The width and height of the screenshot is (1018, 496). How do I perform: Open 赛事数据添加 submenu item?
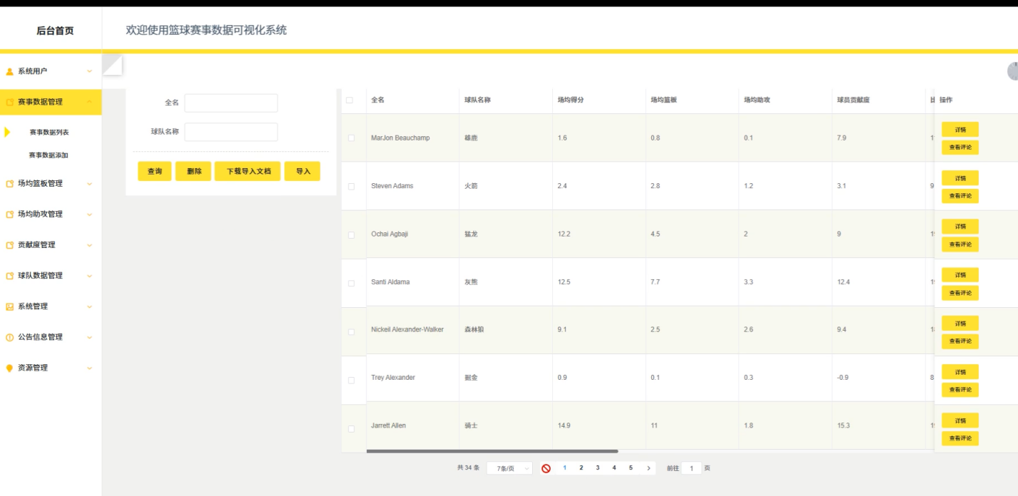[x=48, y=155]
